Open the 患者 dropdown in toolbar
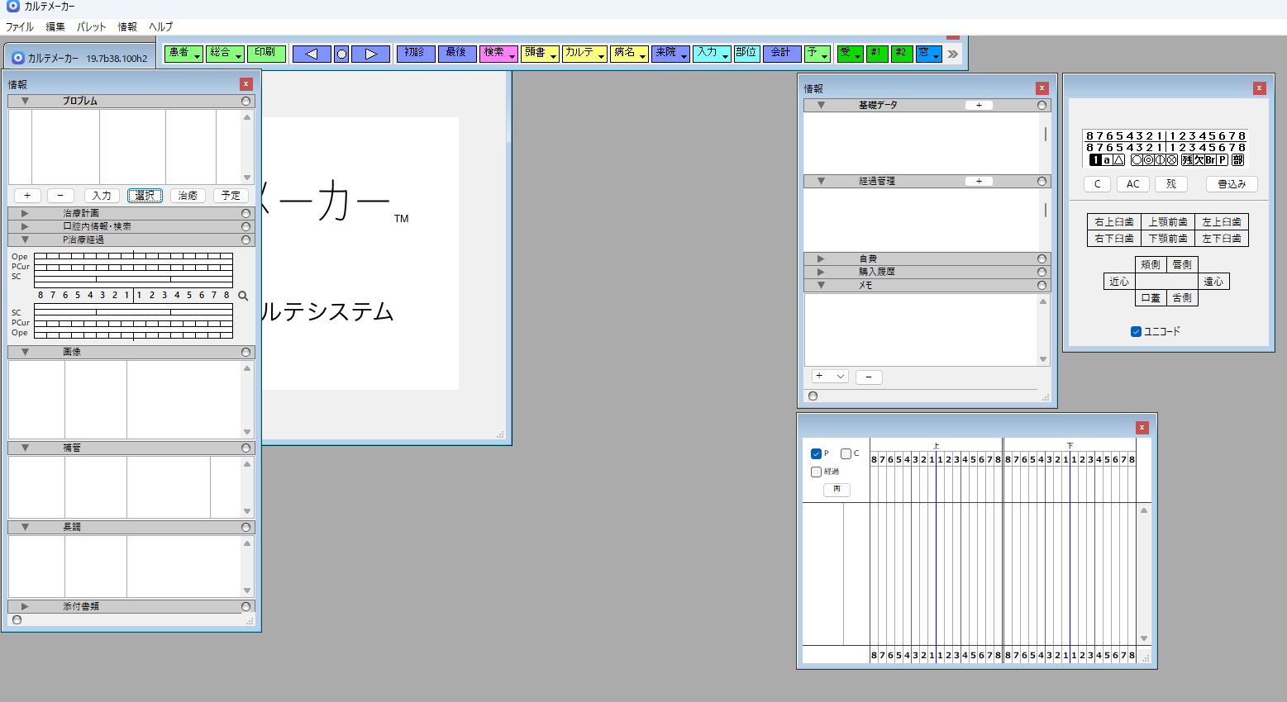 tap(183, 53)
